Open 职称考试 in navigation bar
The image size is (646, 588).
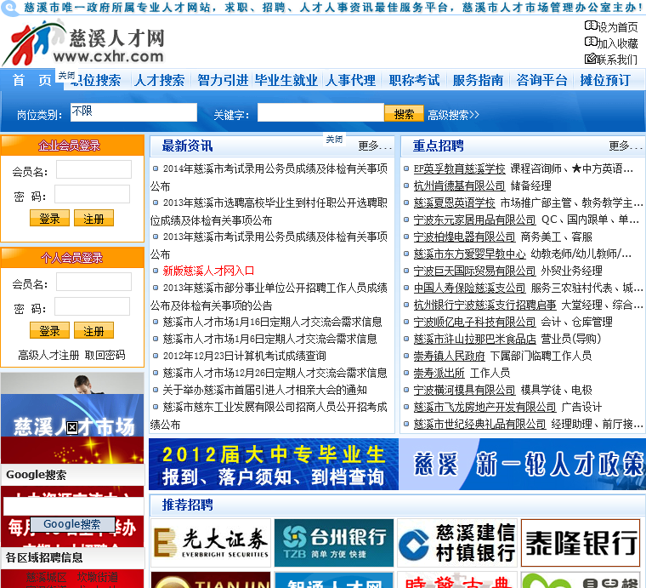(415, 80)
